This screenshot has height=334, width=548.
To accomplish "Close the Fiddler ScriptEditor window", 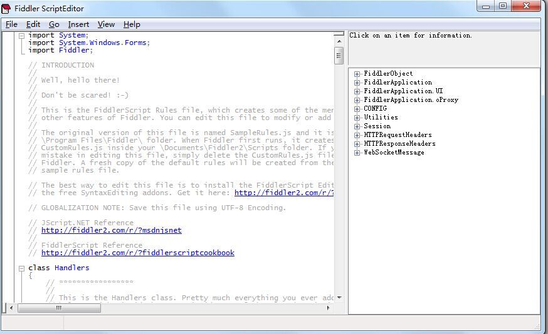I will click(x=526, y=6).
